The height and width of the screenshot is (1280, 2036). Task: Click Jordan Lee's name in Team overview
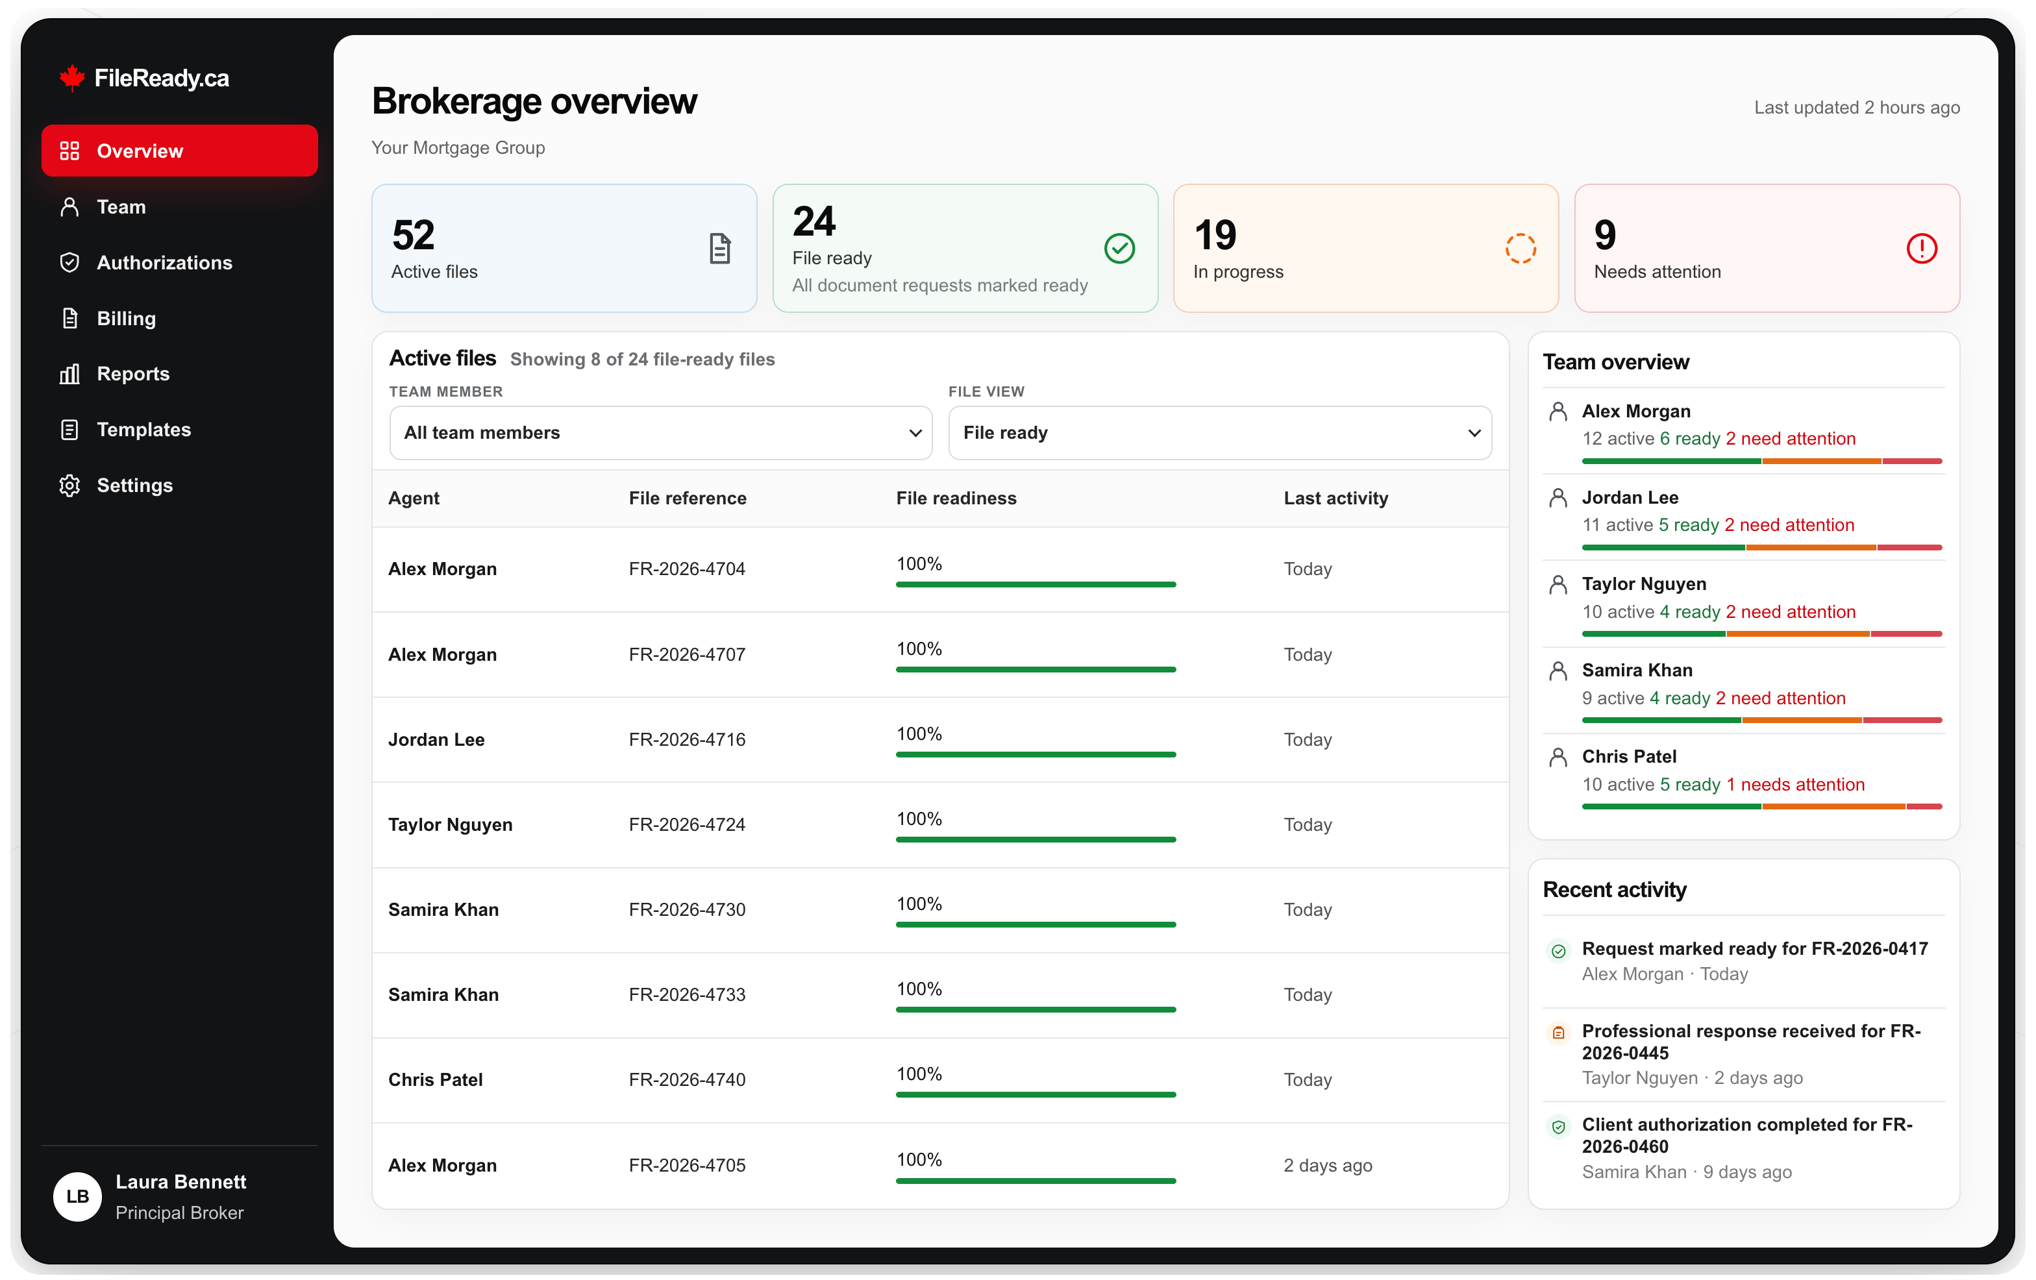coord(1630,497)
